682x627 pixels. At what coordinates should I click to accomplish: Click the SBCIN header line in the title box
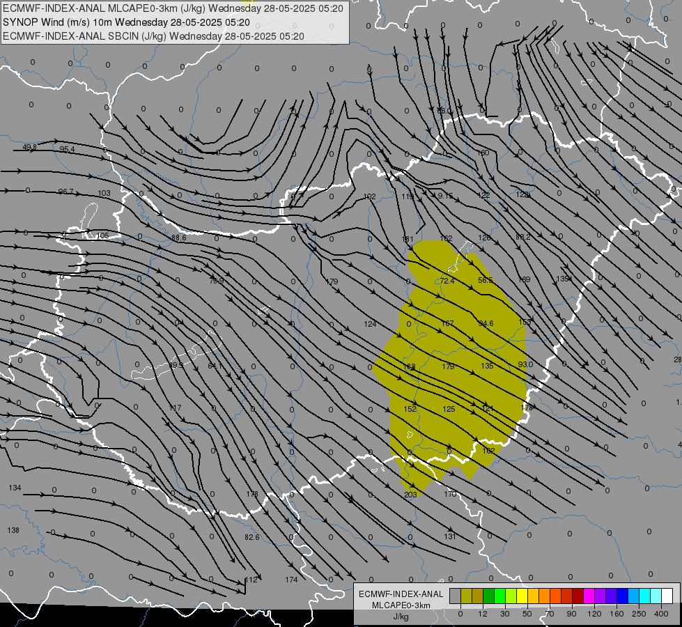[x=153, y=36]
